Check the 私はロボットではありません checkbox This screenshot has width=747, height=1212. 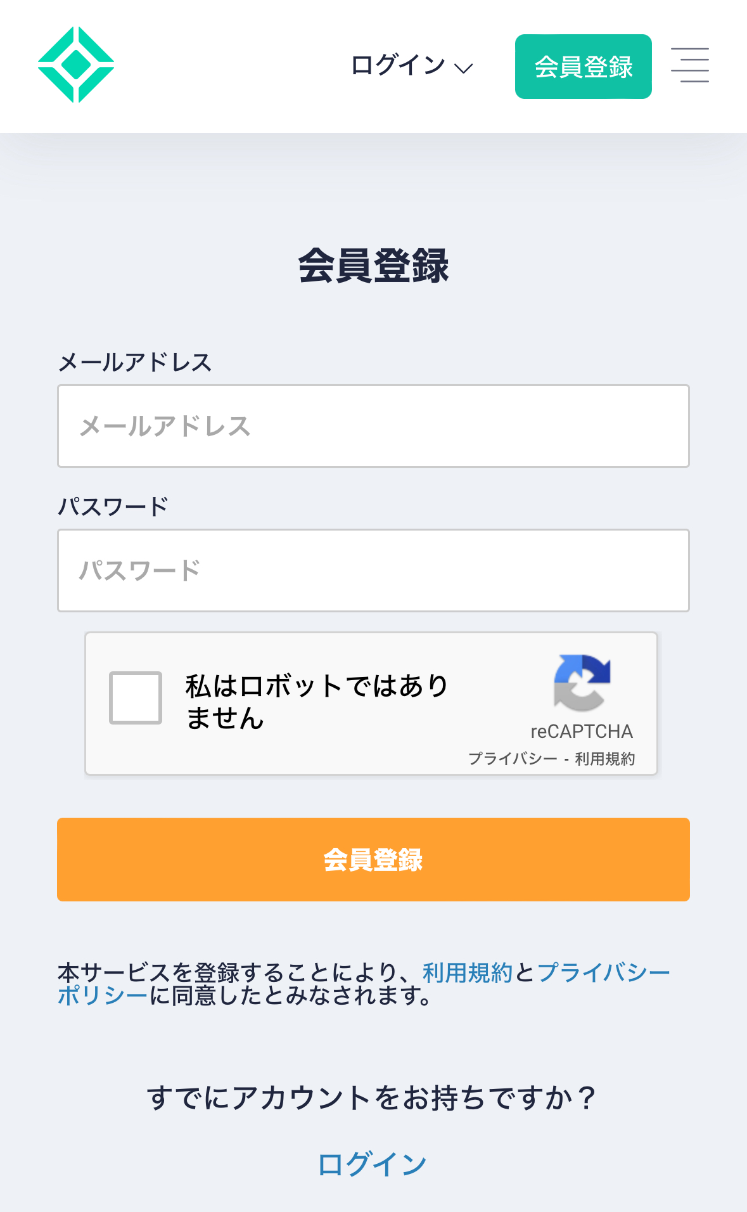click(136, 697)
